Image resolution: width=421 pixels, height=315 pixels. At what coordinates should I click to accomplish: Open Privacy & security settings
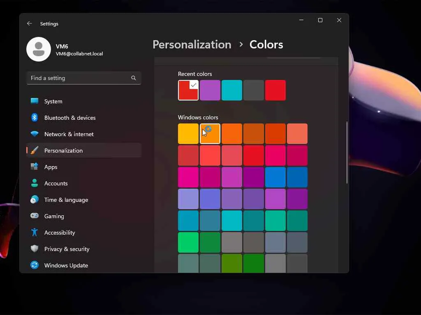[x=84, y=249]
